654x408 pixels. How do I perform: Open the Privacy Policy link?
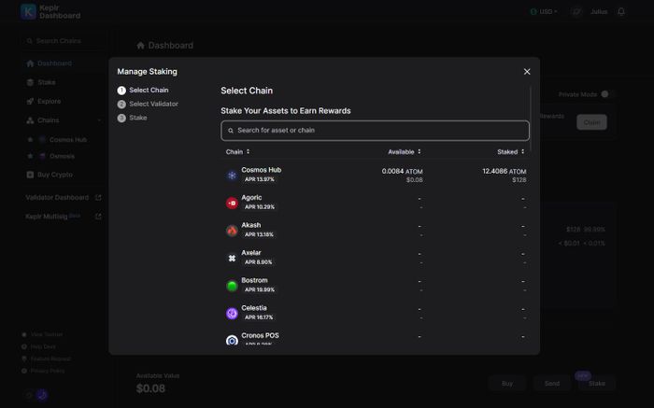click(43, 371)
